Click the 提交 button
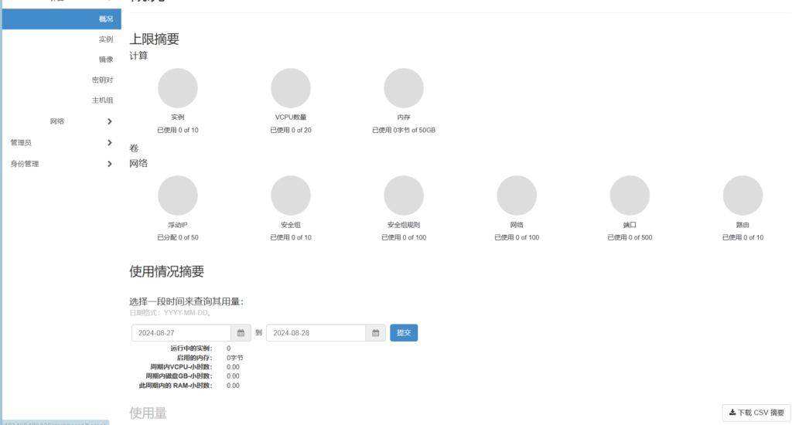792x425 pixels. coord(404,333)
